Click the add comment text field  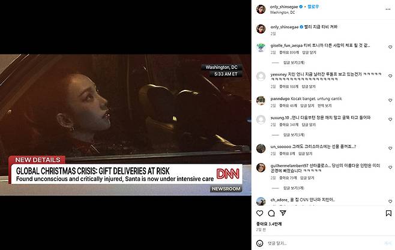322,243
